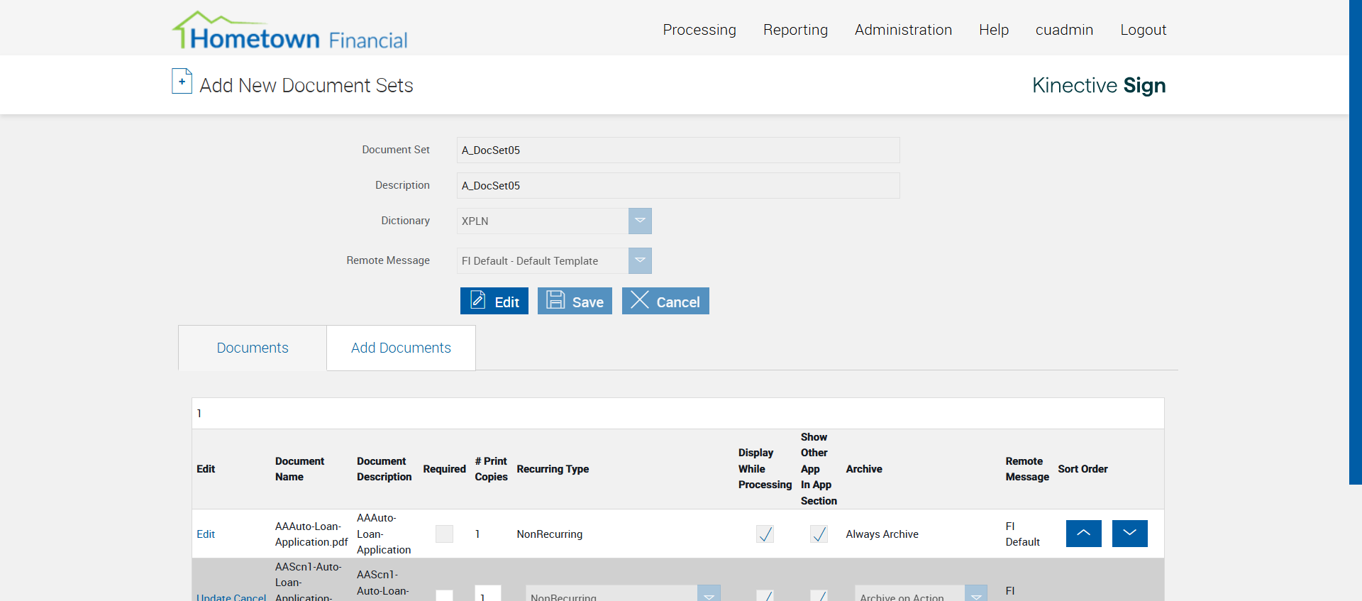This screenshot has width=1362, height=601.
Task: Click the vertical scrollbar on the right edge
Action: [x=1356, y=241]
